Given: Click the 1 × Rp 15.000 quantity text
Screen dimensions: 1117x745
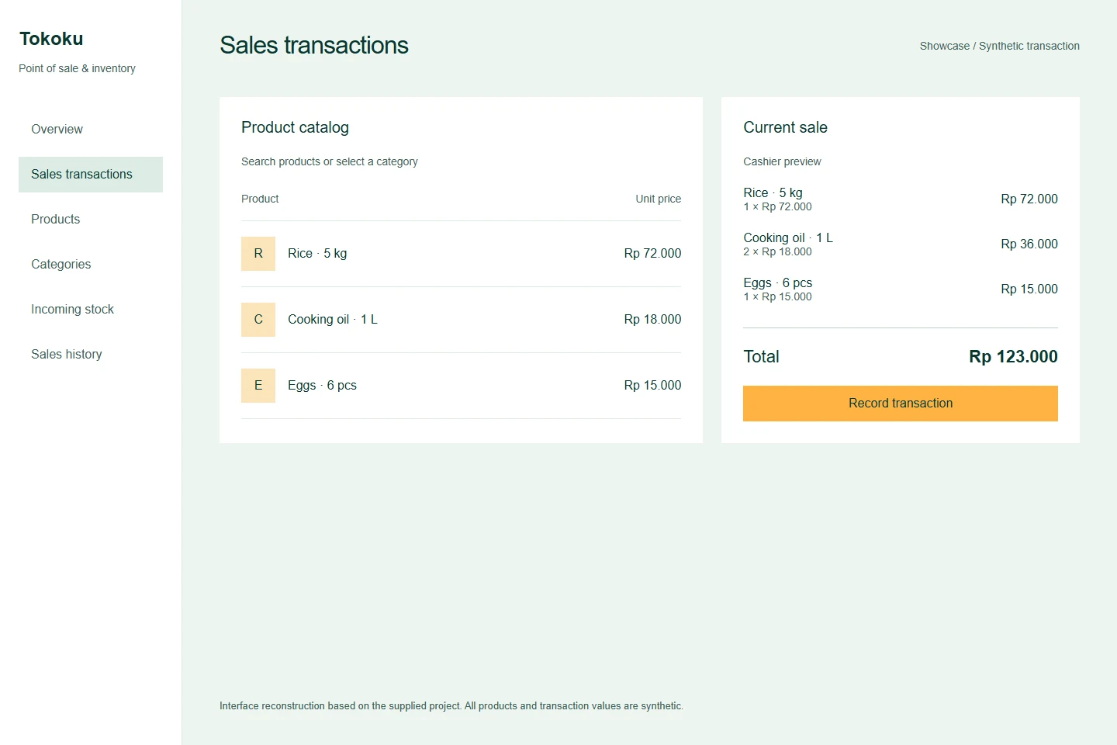Looking at the screenshot, I should [777, 297].
